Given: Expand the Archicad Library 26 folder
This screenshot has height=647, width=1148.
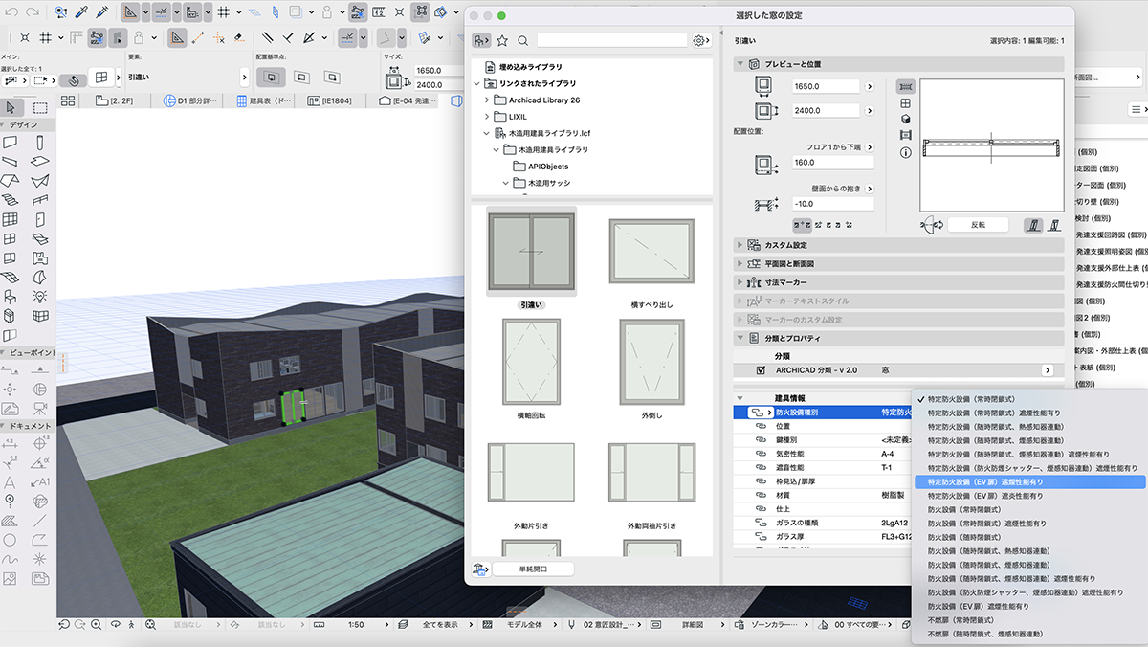Looking at the screenshot, I should click(487, 100).
